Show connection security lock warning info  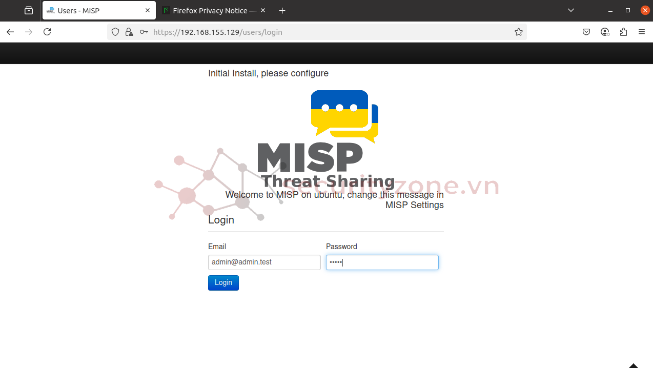(129, 32)
